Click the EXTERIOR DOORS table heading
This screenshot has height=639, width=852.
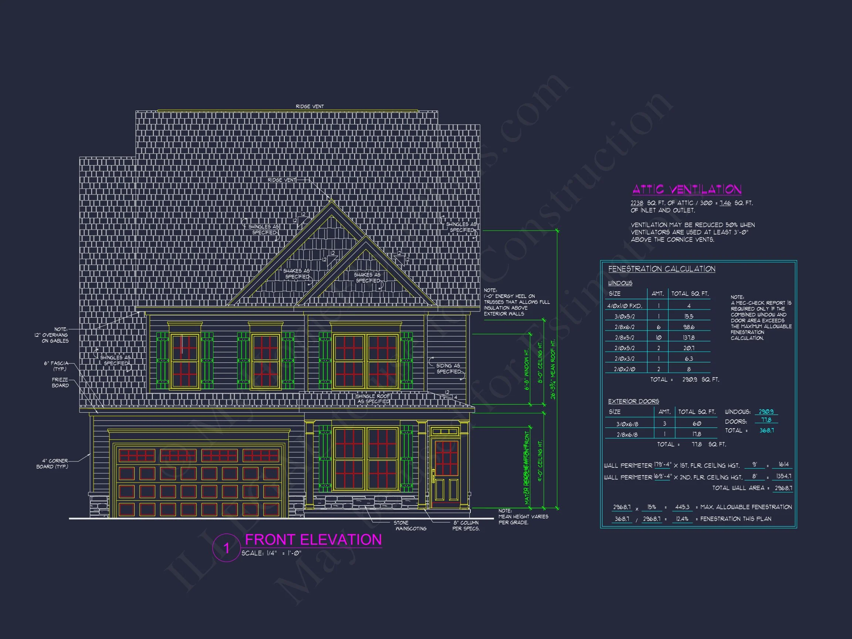(x=633, y=401)
